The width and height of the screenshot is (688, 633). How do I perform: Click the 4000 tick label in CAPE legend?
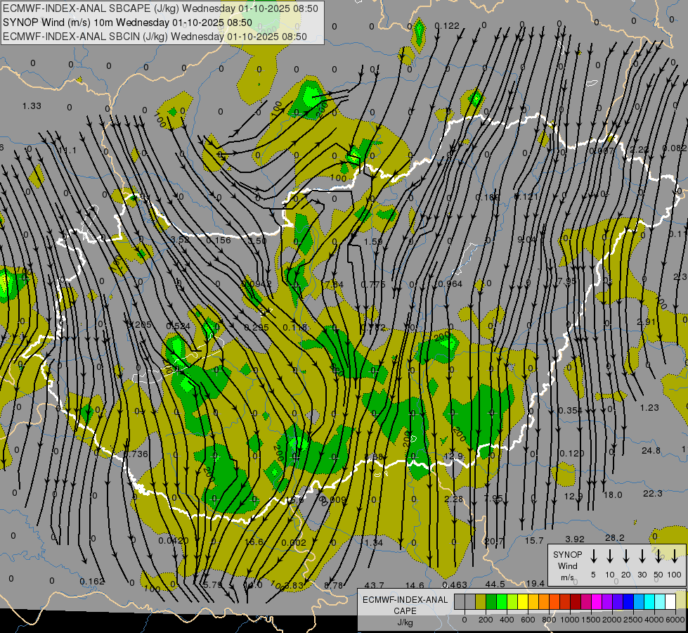click(x=655, y=620)
